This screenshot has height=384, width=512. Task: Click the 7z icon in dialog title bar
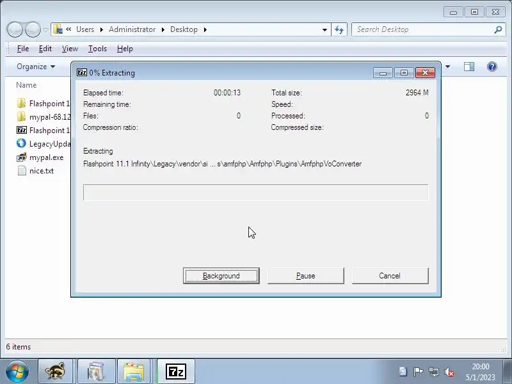[82, 72]
